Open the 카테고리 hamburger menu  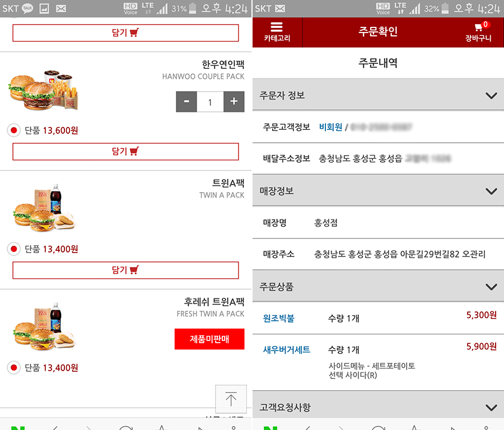point(277,32)
